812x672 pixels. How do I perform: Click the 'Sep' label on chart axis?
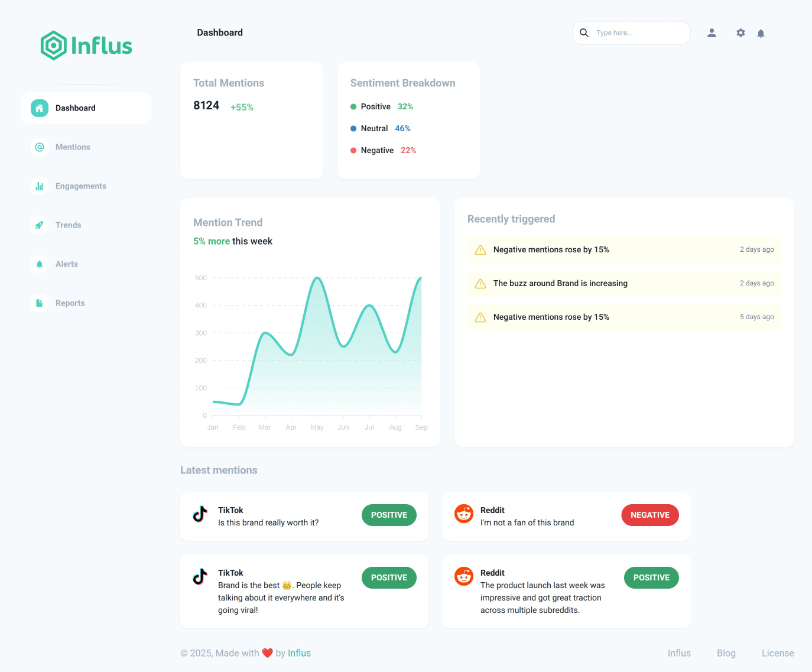[x=421, y=427]
